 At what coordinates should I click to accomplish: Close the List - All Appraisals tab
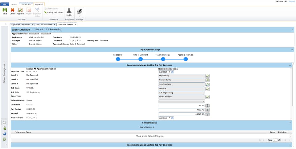point(55,25)
